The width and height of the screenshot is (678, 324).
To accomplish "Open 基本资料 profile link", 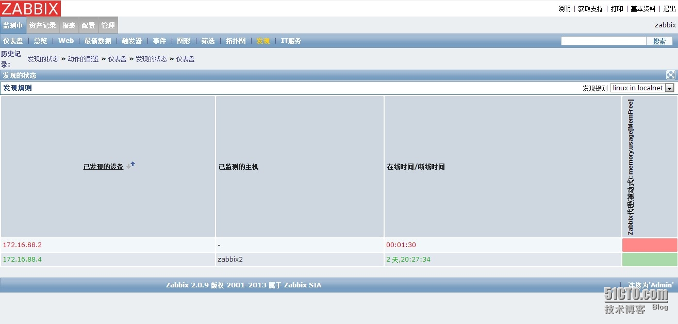I will pos(643,9).
